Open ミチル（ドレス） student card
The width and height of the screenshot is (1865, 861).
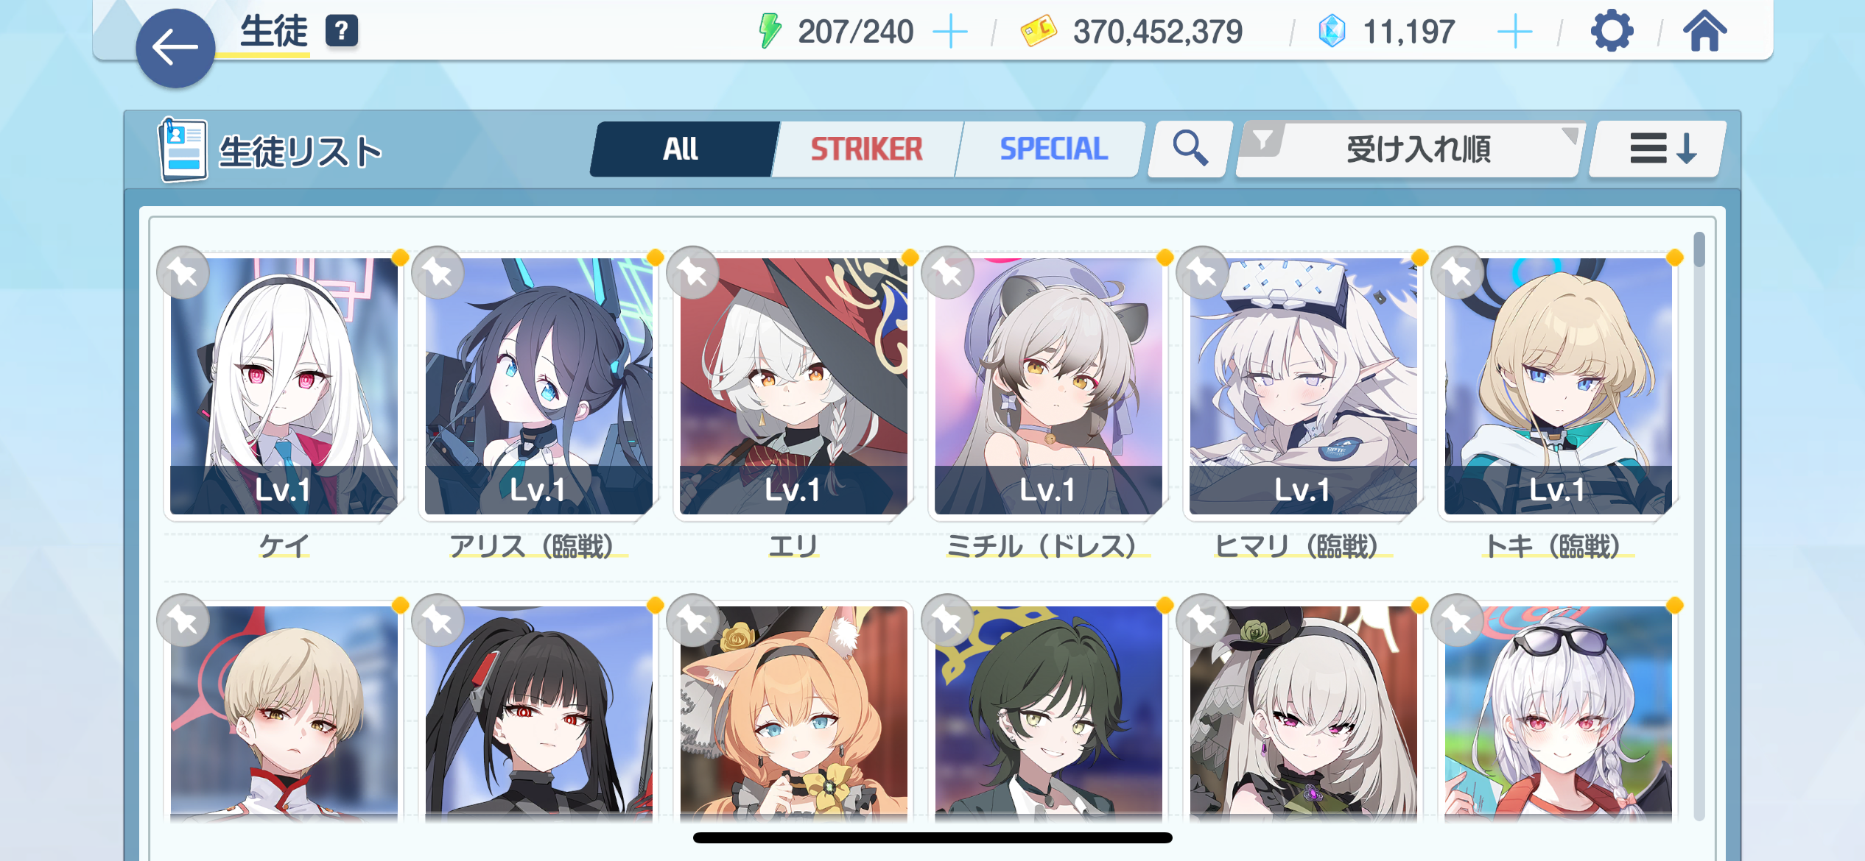pyautogui.click(x=1048, y=386)
